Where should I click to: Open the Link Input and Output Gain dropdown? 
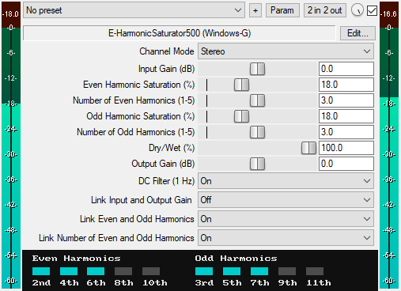click(286, 200)
